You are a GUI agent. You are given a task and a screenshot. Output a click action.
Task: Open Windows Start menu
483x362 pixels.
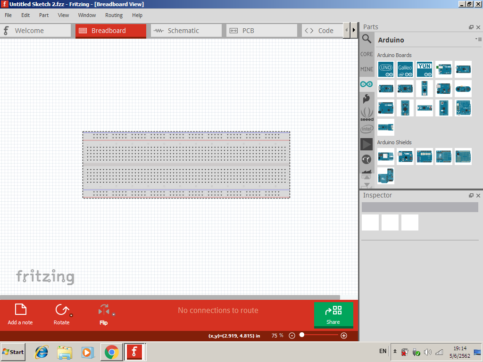pyautogui.click(x=13, y=352)
